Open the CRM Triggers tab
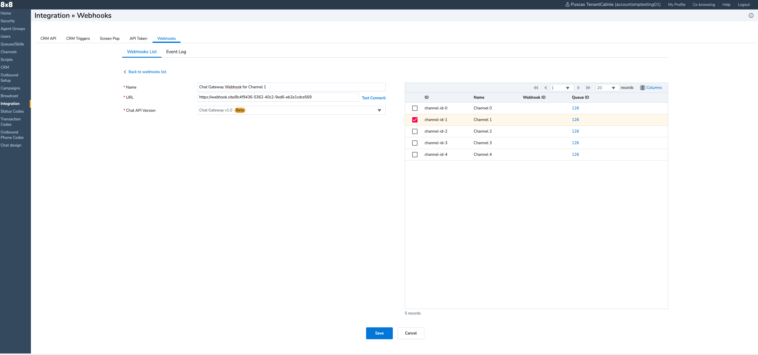The width and height of the screenshot is (758, 355). (x=78, y=38)
